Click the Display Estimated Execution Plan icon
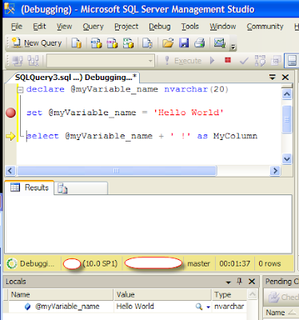The image size is (299, 320). click(260, 61)
